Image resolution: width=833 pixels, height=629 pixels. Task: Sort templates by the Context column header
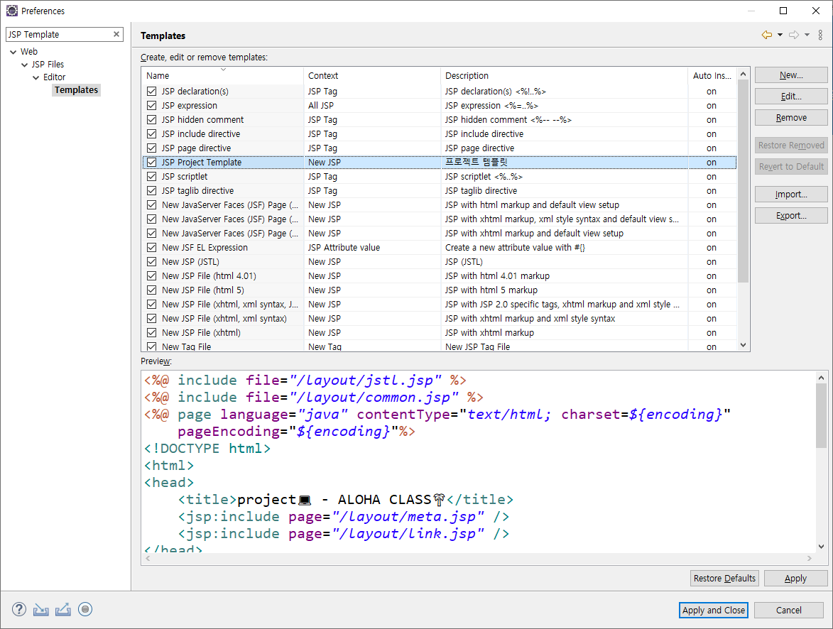pyautogui.click(x=372, y=75)
